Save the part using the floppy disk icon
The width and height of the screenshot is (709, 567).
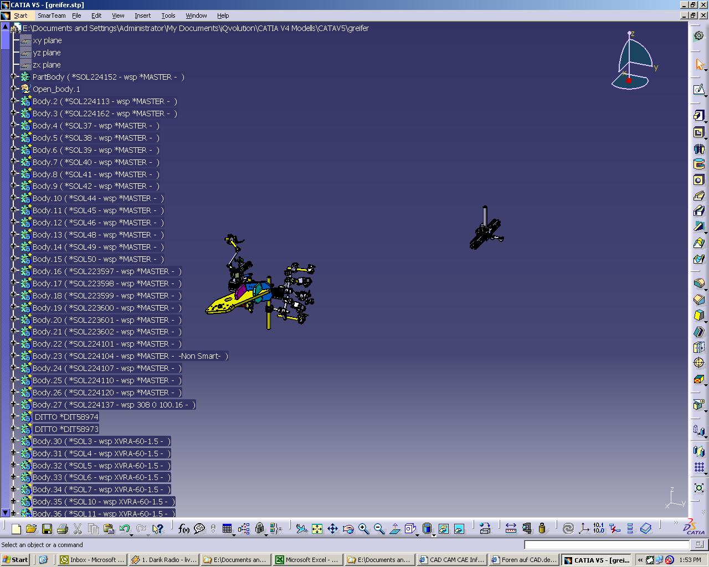(x=47, y=529)
